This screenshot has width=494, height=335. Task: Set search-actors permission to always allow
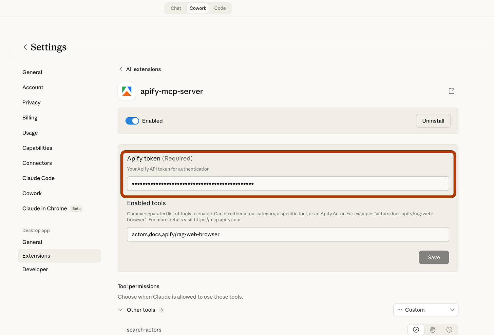pyautogui.click(x=416, y=330)
